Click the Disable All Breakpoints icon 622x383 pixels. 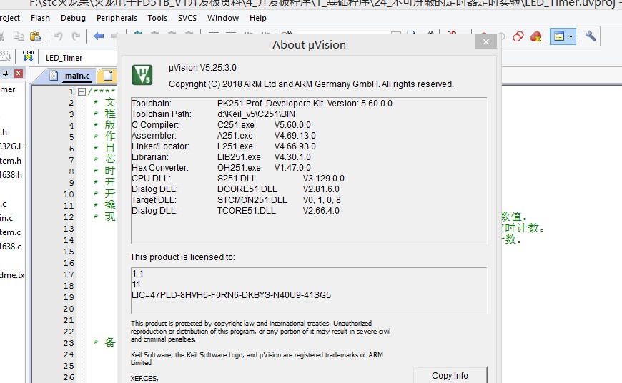518,36
